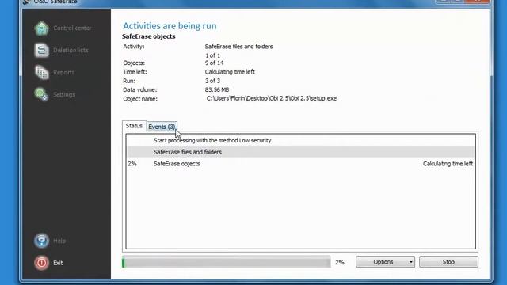
Task: Click the Control center home icon
Action: [x=41, y=28]
